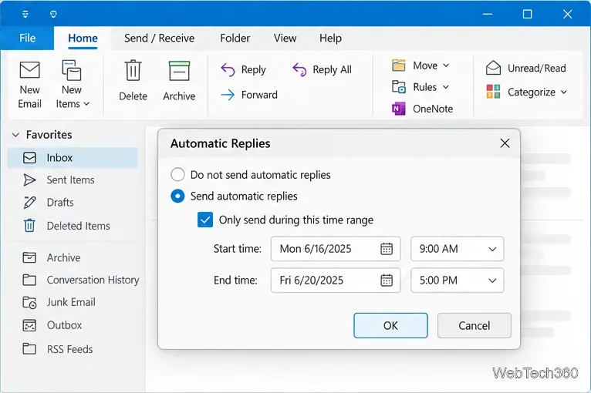Click the Conversation History folder icon
Viewport: 591px width, 393px height.
[x=29, y=280]
